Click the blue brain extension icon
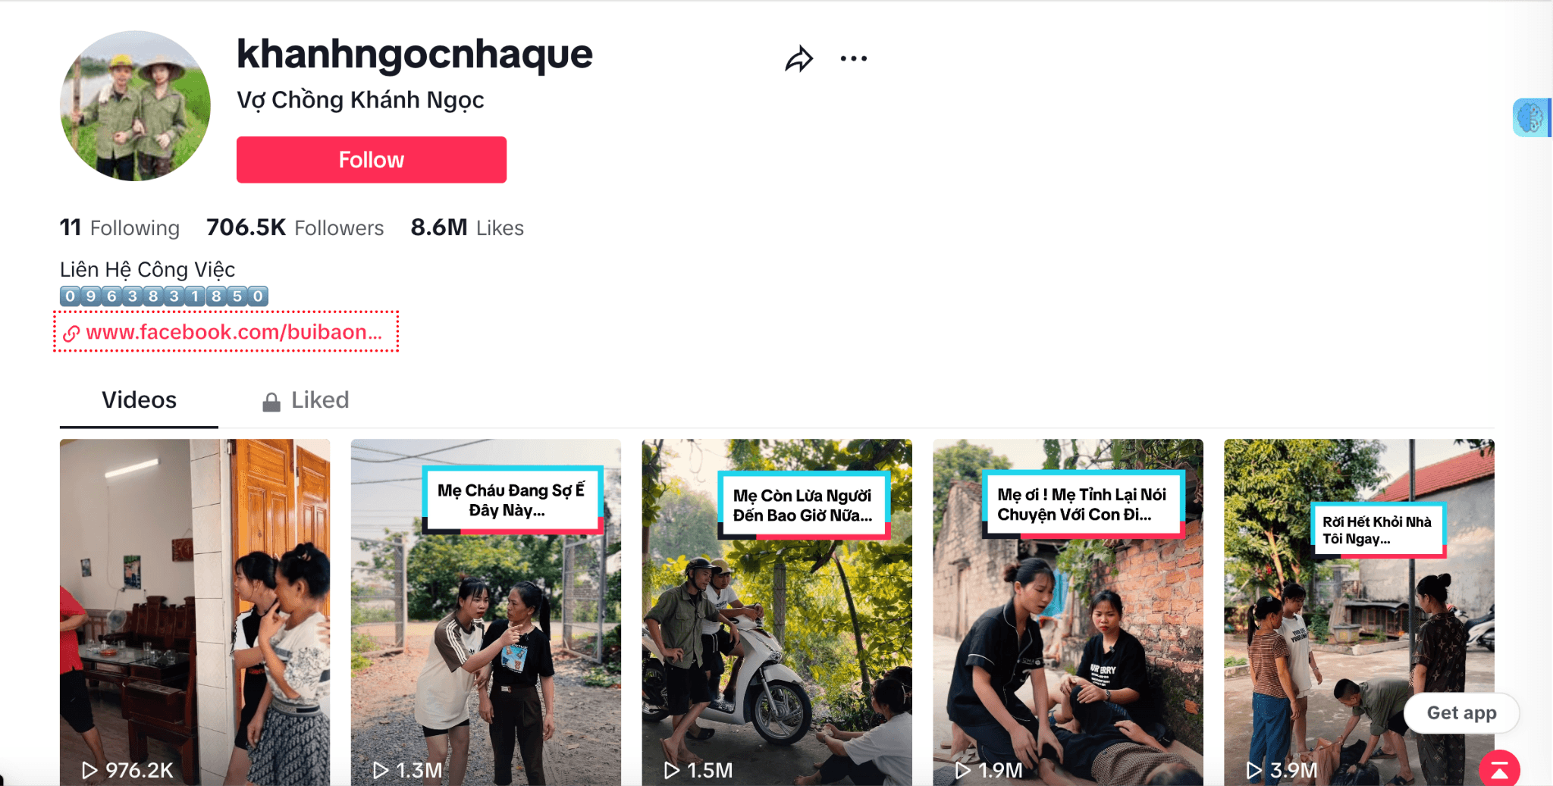Image resolution: width=1553 pixels, height=786 pixels. 1531,117
